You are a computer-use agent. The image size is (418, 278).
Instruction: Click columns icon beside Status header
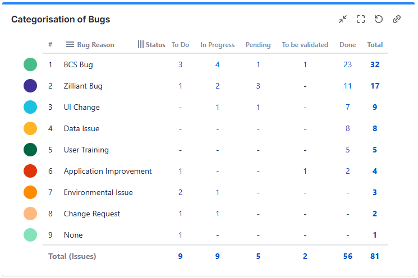click(141, 45)
